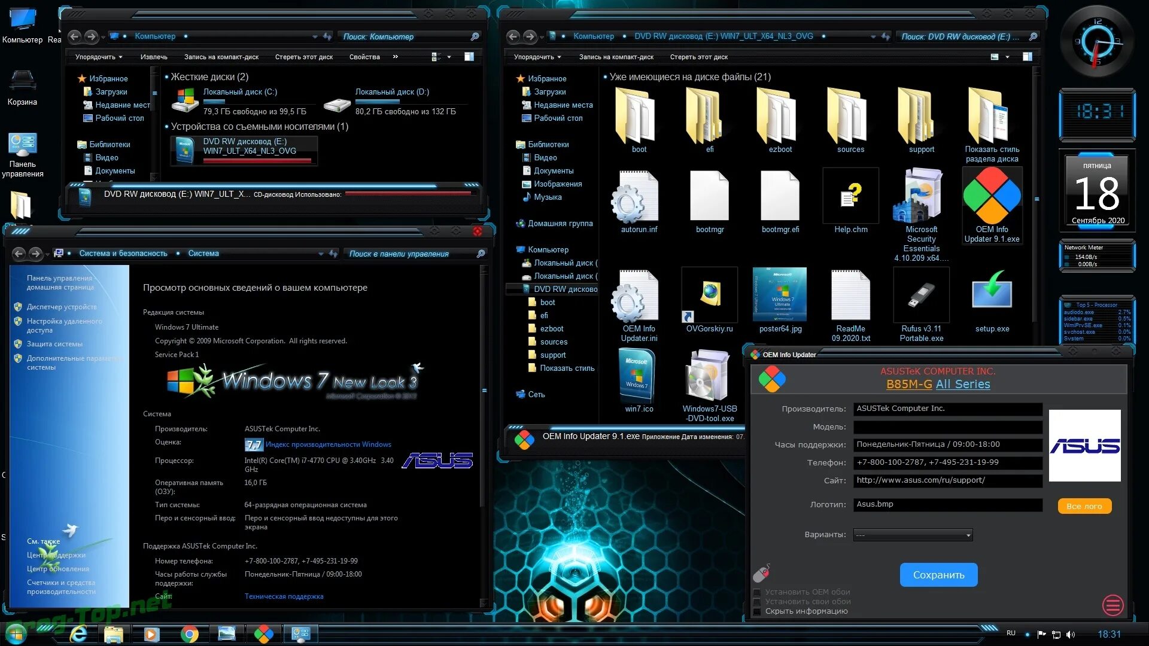Click the volume speaker tray icon
Screen dimensions: 1149x646
(x=1070, y=634)
